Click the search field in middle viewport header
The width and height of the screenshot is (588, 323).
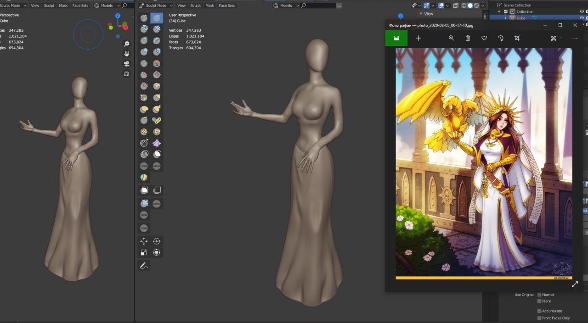(318, 6)
